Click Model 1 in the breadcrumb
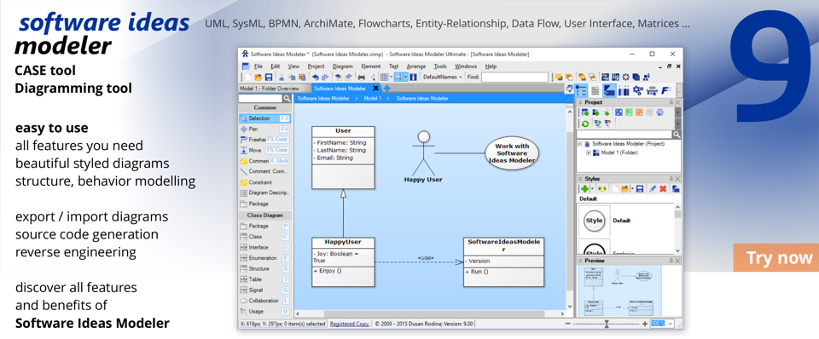 tap(373, 98)
